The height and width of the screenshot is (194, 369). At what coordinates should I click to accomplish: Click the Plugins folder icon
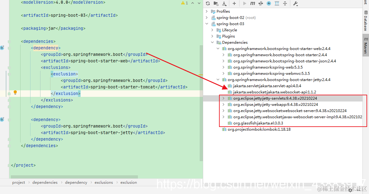coord(219,36)
